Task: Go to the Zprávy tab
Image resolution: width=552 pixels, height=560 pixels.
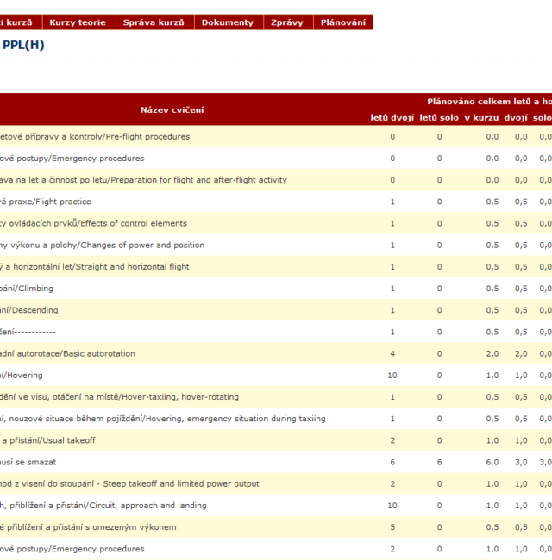Action: coord(288,22)
